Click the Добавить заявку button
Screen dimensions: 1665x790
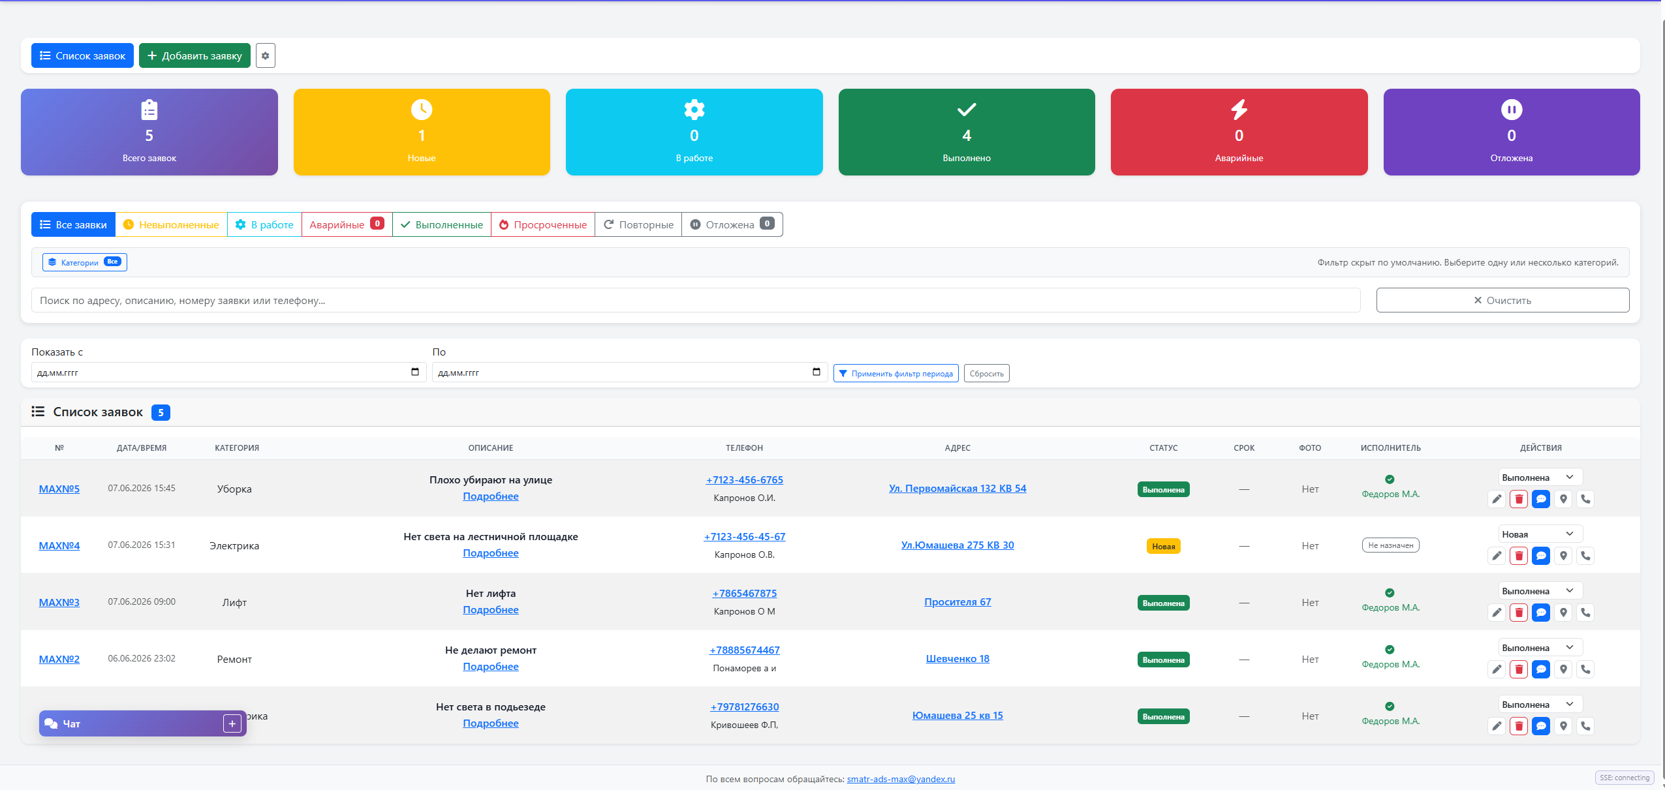point(195,55)
